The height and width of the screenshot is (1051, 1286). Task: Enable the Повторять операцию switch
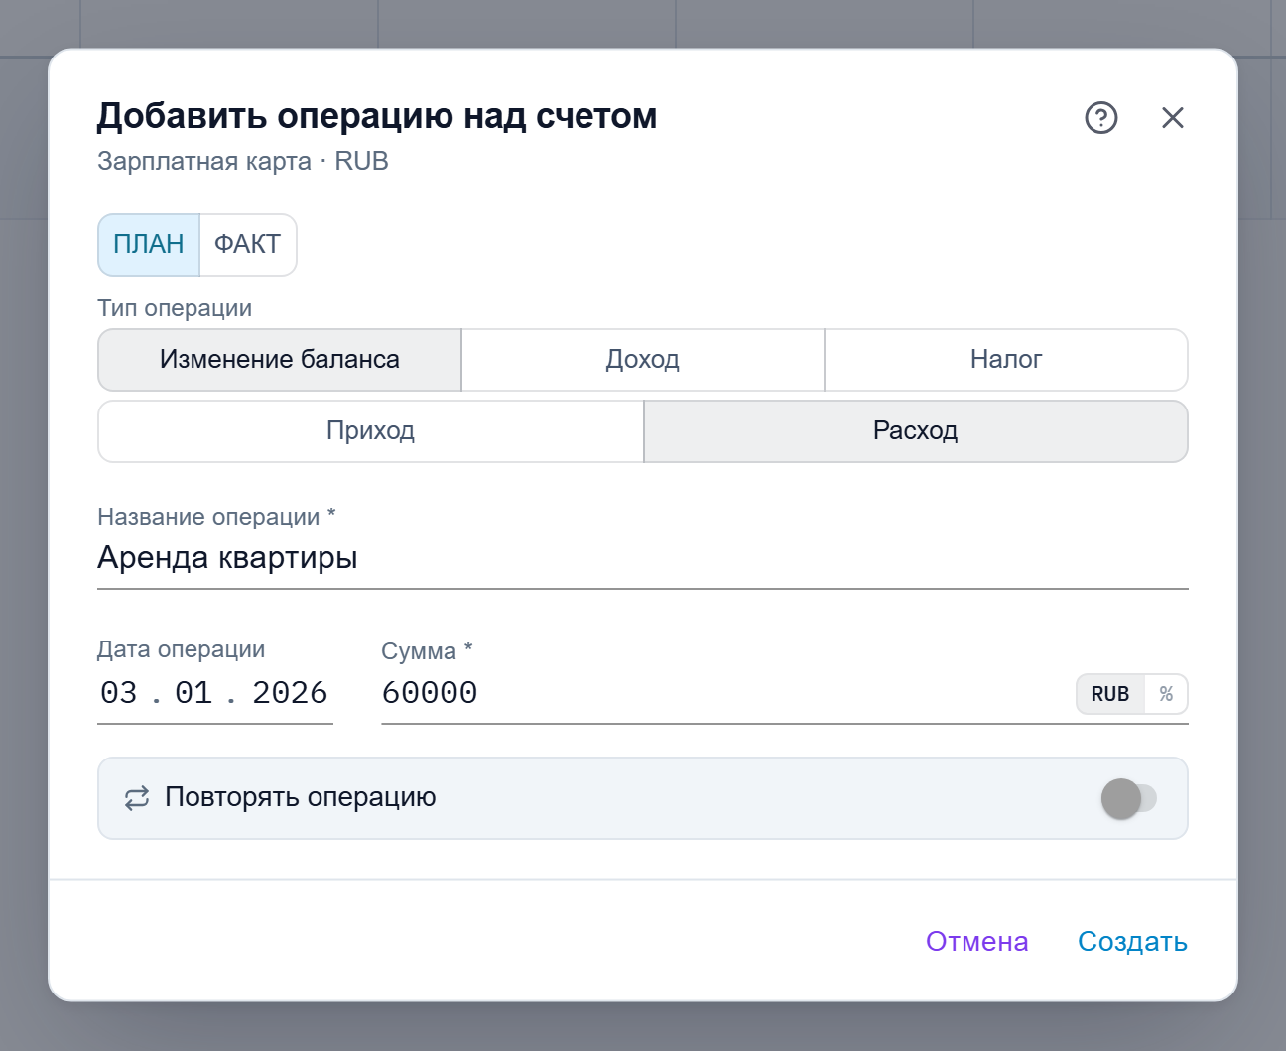1129,798
